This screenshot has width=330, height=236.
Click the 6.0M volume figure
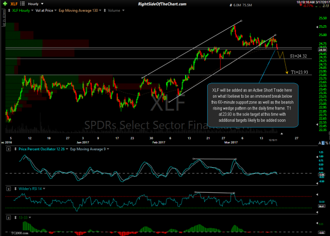[237, 5]
